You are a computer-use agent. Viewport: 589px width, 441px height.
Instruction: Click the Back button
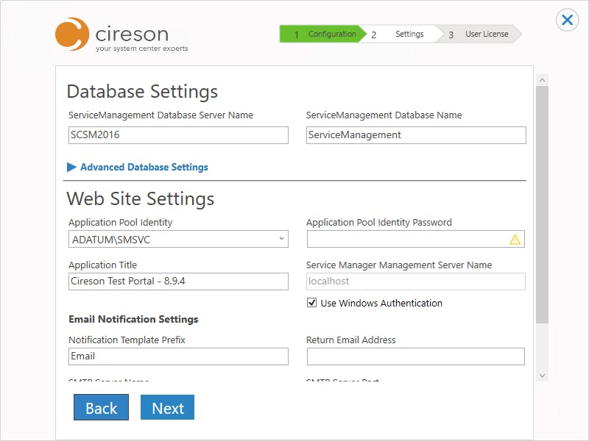point(101,407)
